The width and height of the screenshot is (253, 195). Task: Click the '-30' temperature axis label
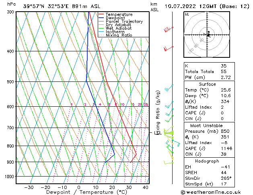coord(29,187)
